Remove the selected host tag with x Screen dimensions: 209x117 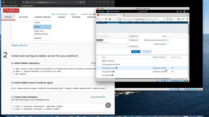coord(102,40)
